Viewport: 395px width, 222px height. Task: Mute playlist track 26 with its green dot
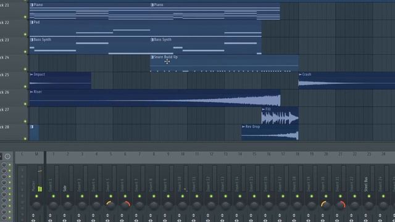pyautogui.click(x=25, y=104)
